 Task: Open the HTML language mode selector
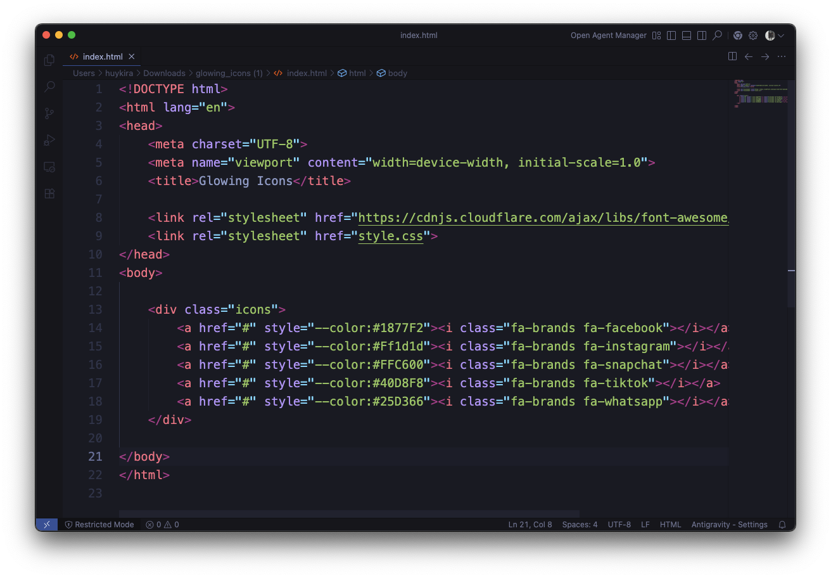[x=670, y=525]
